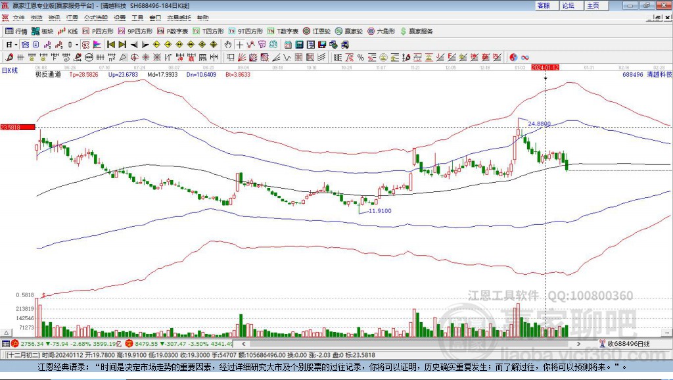The height and width of the screenshot is (380, 673).
Task: Open the 文件 menu
Action: point(18,18)
